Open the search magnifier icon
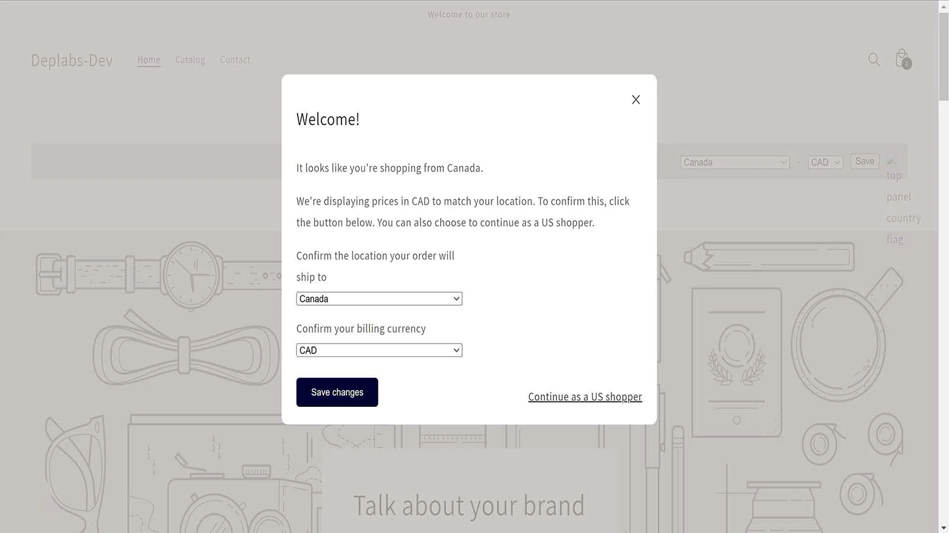 click(x=874, y=59)
